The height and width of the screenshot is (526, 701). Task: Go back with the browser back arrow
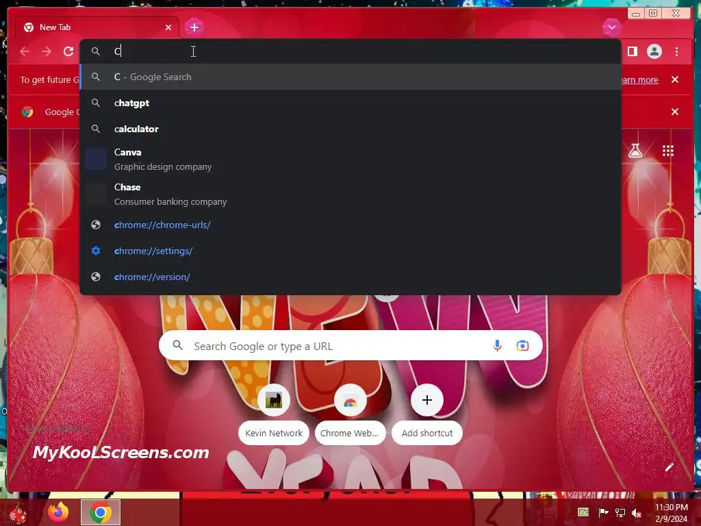[25, 51]
